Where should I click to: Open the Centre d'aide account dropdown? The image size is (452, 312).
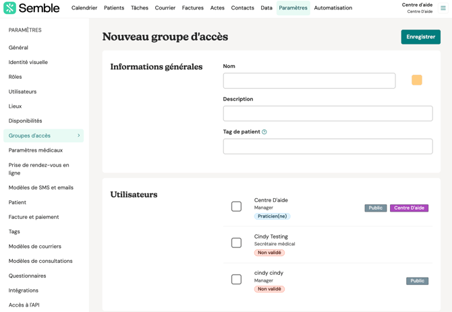coord(417,8)
